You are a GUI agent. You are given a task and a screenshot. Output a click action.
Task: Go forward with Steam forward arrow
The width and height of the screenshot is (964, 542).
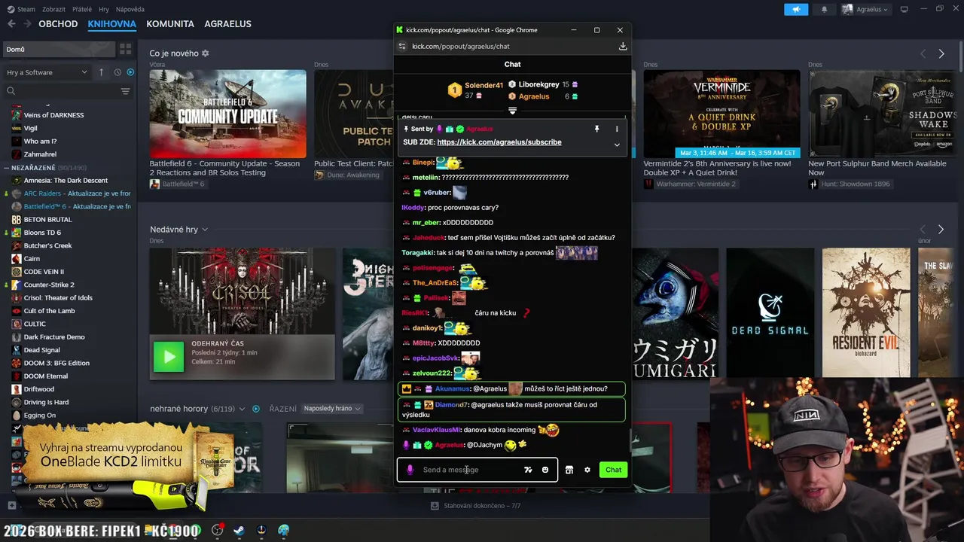[x=27, y=23]
